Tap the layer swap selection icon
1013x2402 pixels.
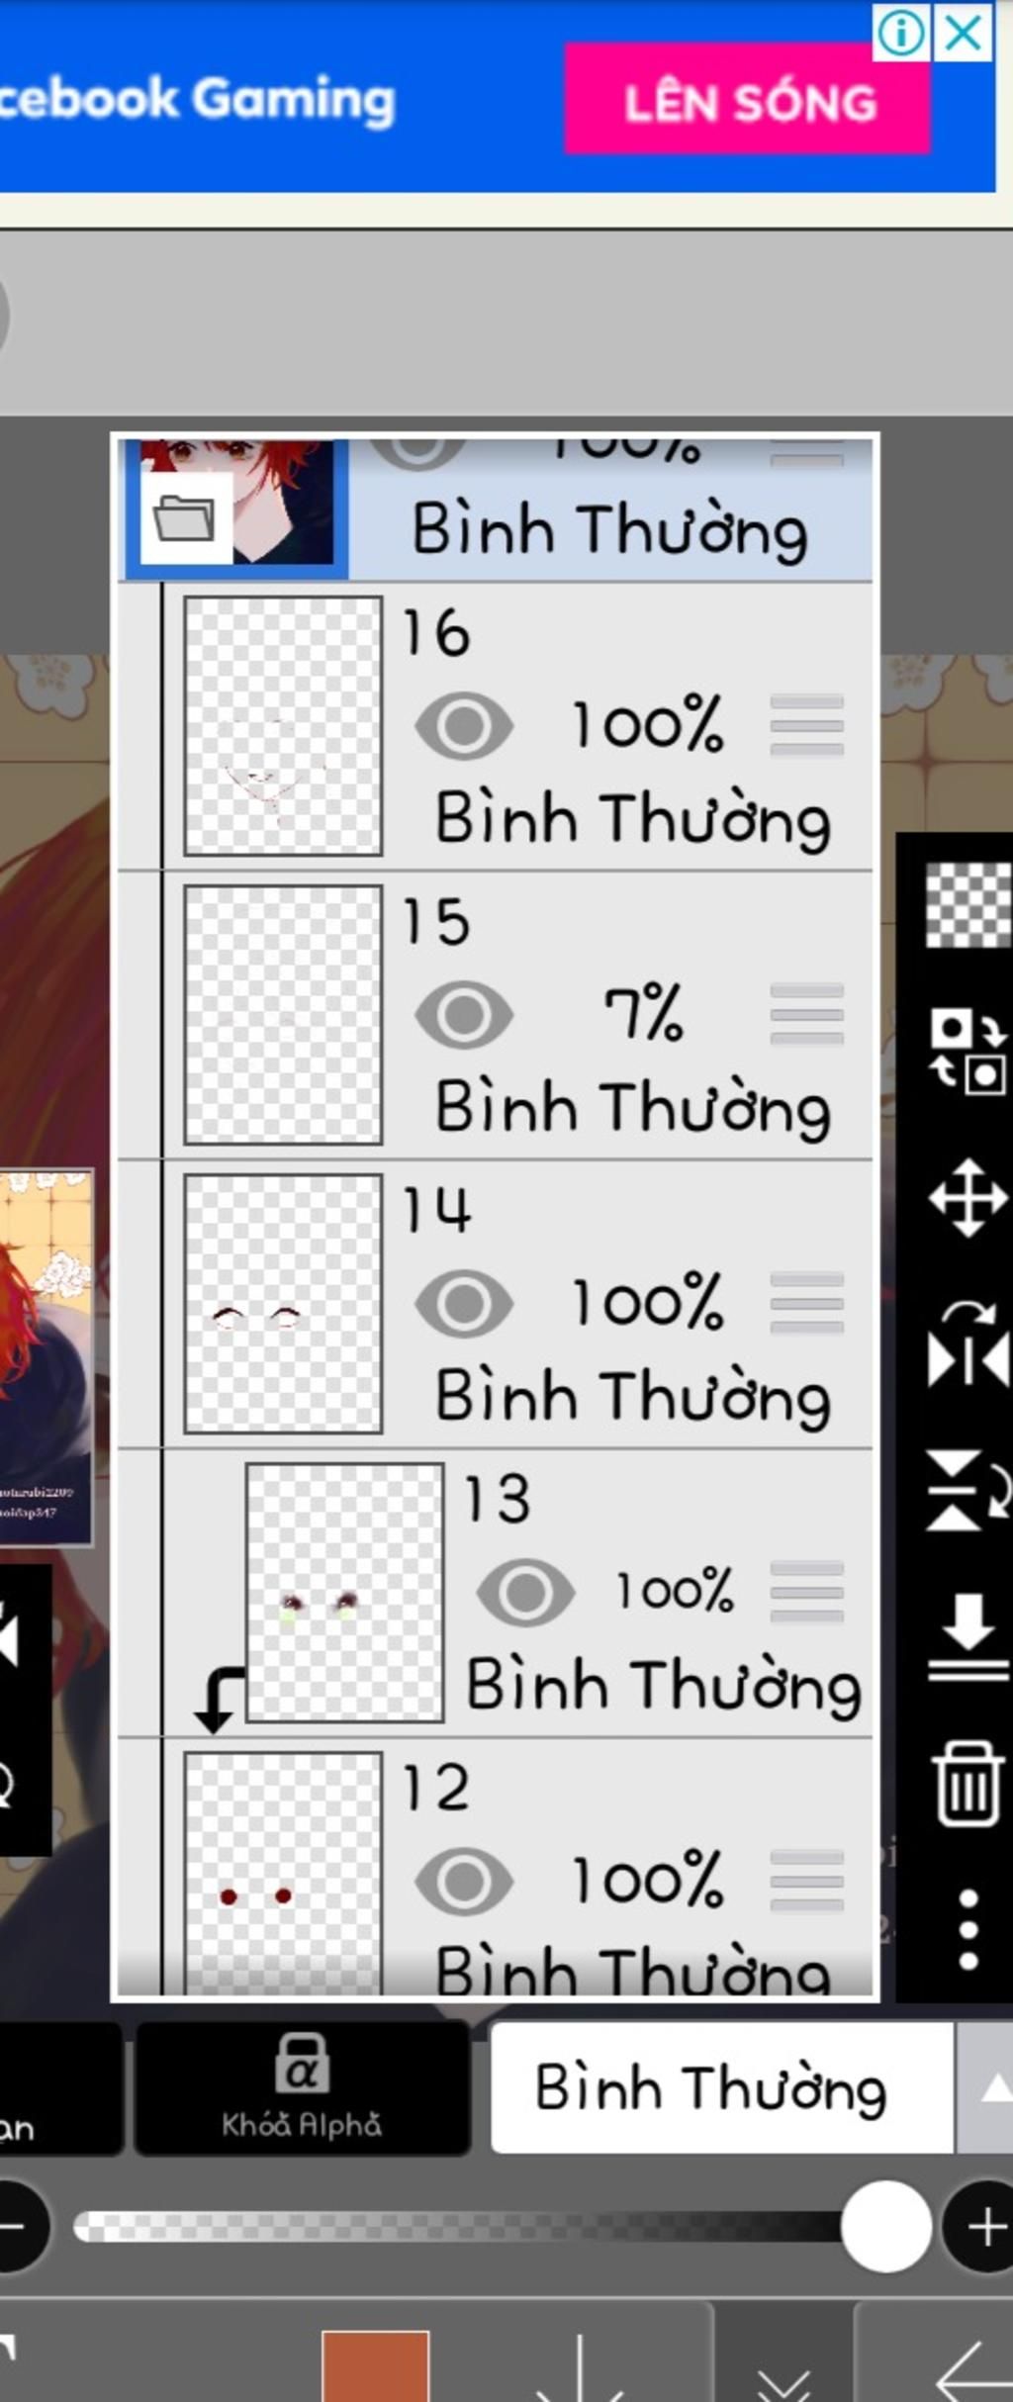click(967, 1052)
